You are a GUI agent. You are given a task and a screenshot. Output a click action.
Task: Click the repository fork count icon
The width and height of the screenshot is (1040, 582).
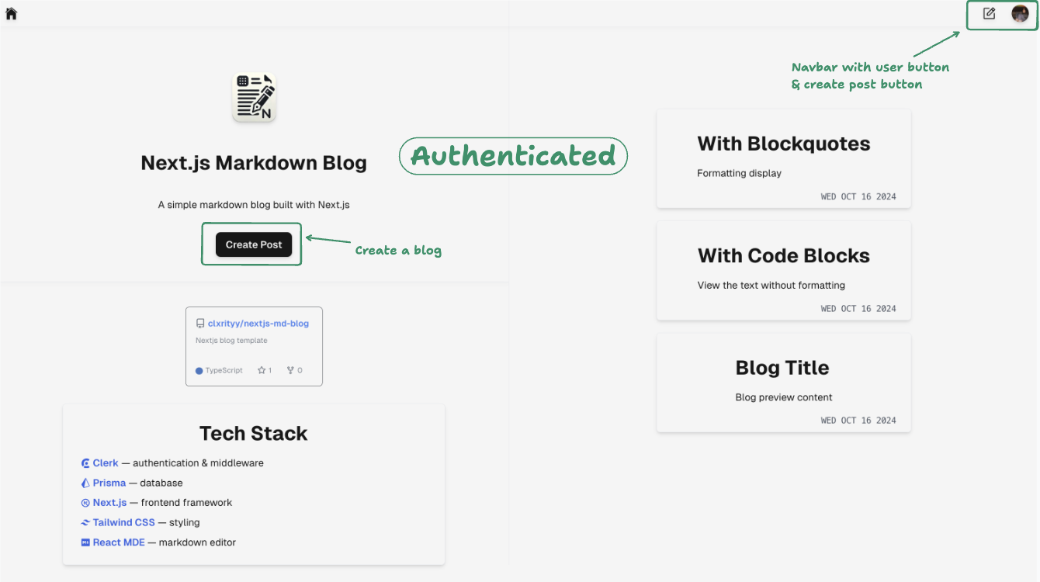[290, 370]
